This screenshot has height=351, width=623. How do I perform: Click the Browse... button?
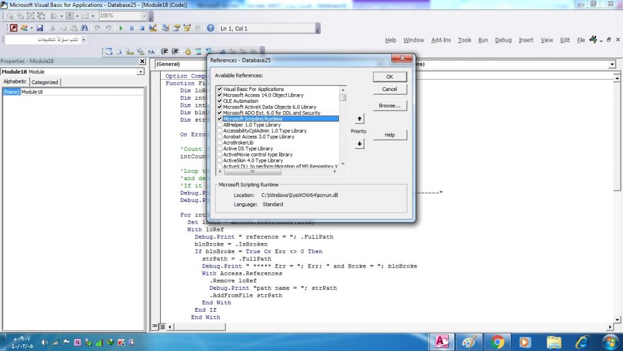(x=390, y=106)
